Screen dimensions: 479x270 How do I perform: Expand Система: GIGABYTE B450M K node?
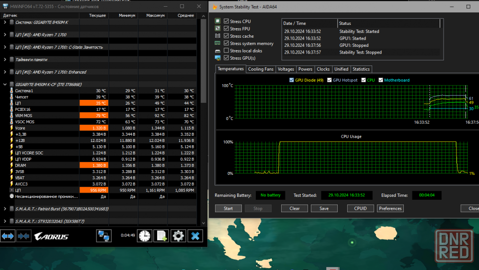(5, 22)
